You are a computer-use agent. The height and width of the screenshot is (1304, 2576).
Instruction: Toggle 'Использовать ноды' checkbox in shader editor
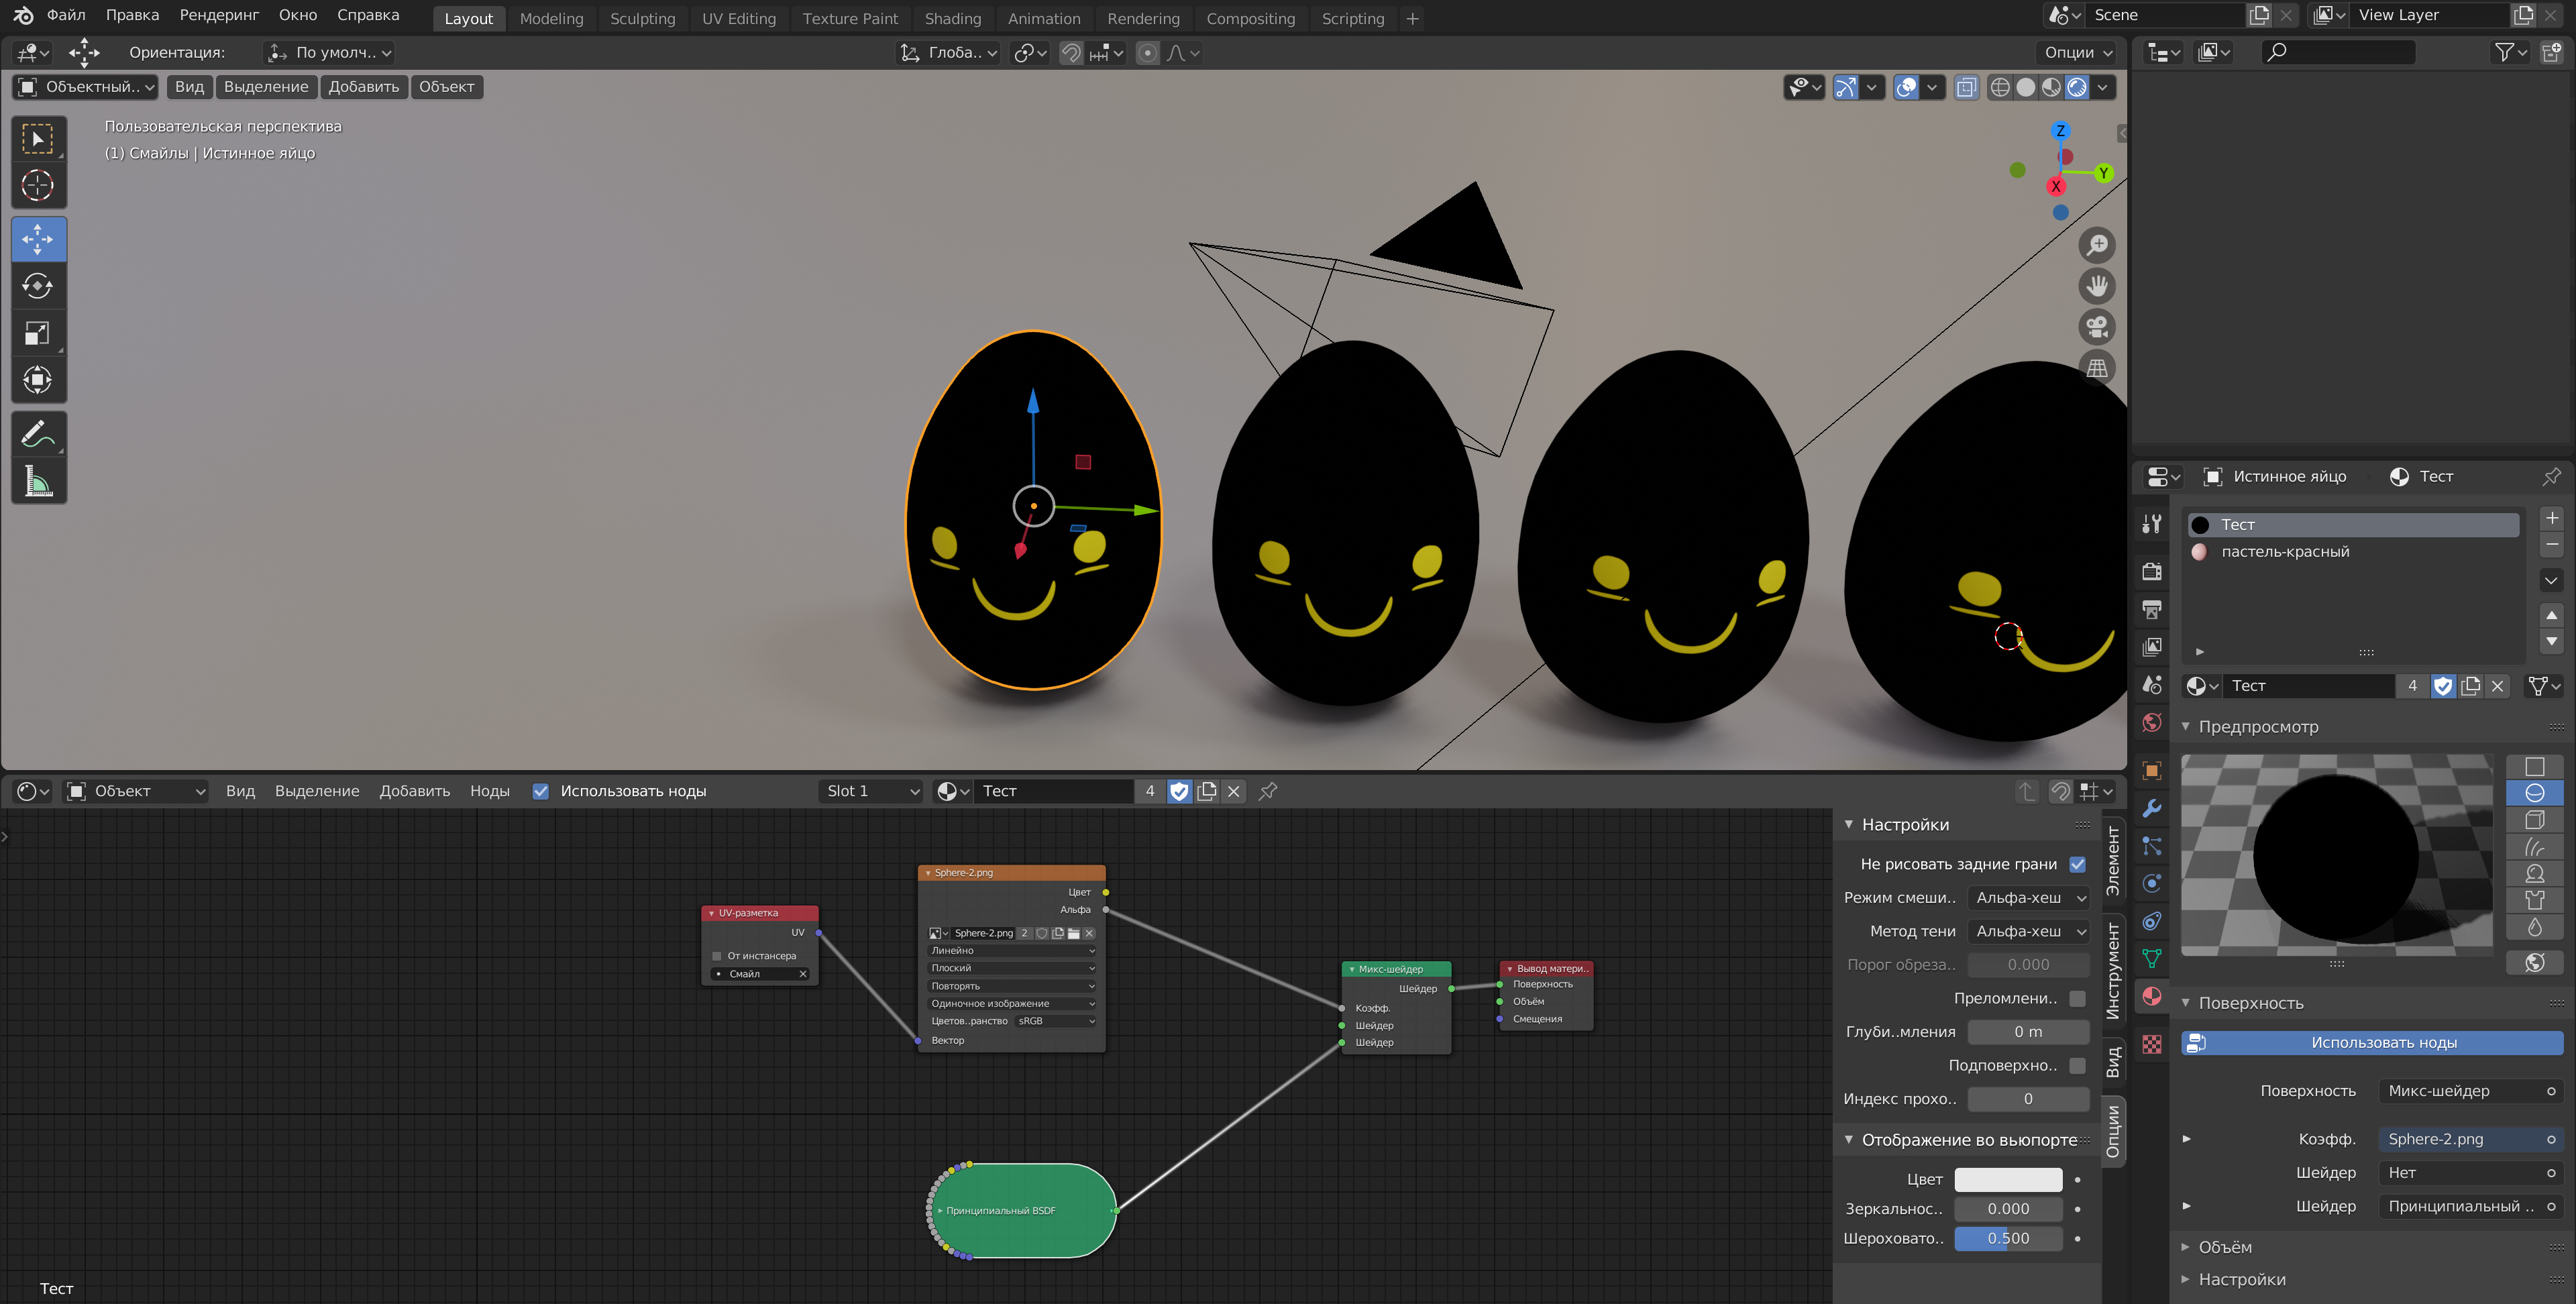539,790
